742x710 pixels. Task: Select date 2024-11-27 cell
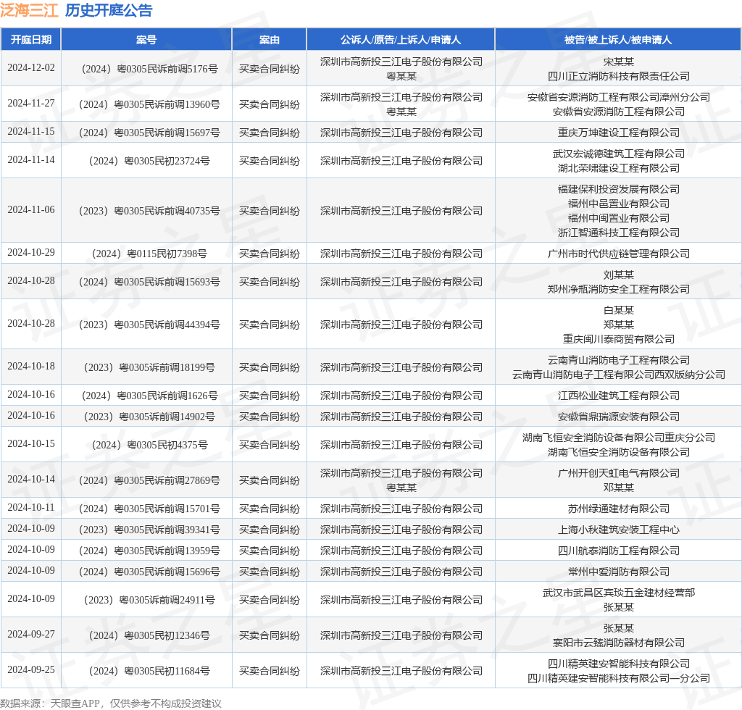coord(31,103)
